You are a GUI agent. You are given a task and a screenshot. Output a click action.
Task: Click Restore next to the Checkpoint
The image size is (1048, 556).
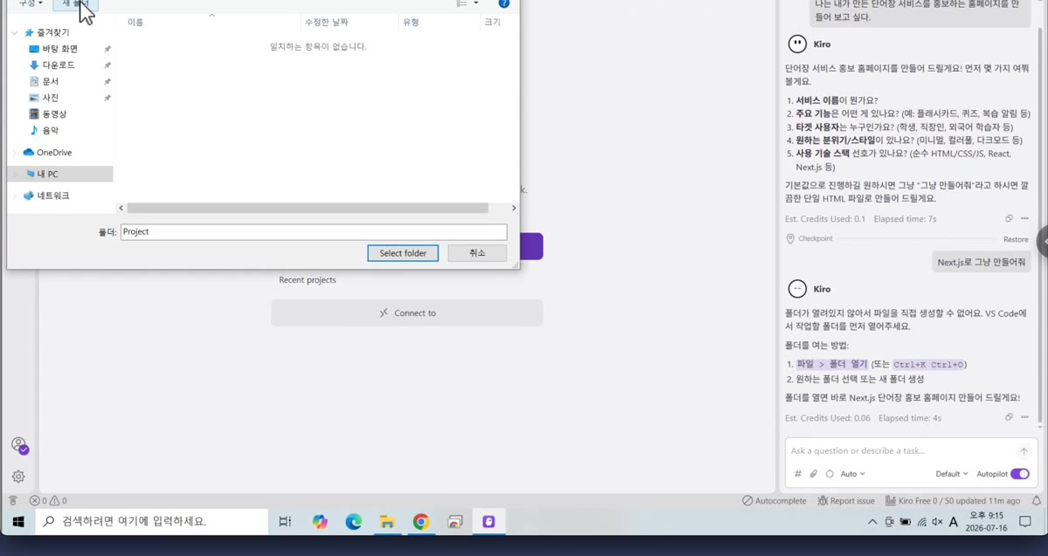pos(1016,239)
